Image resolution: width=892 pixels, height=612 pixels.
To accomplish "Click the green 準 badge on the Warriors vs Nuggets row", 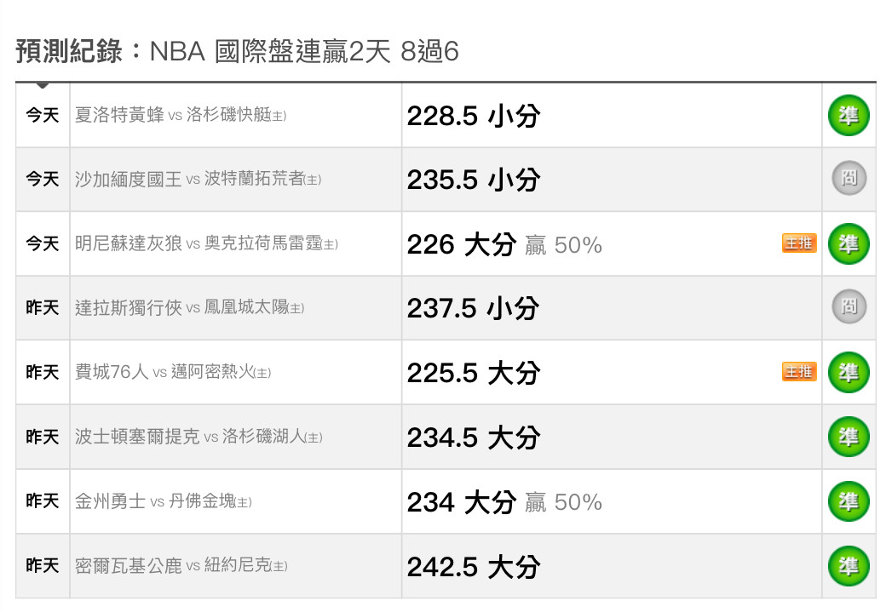I will point(849,501).
